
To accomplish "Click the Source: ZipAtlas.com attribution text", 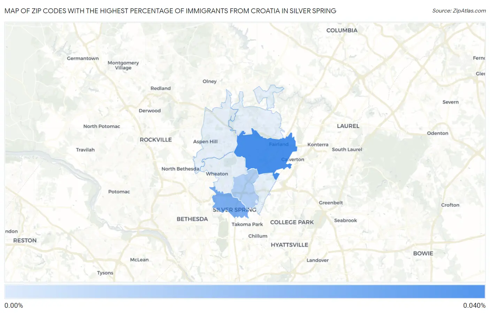I will click(459, 11).
